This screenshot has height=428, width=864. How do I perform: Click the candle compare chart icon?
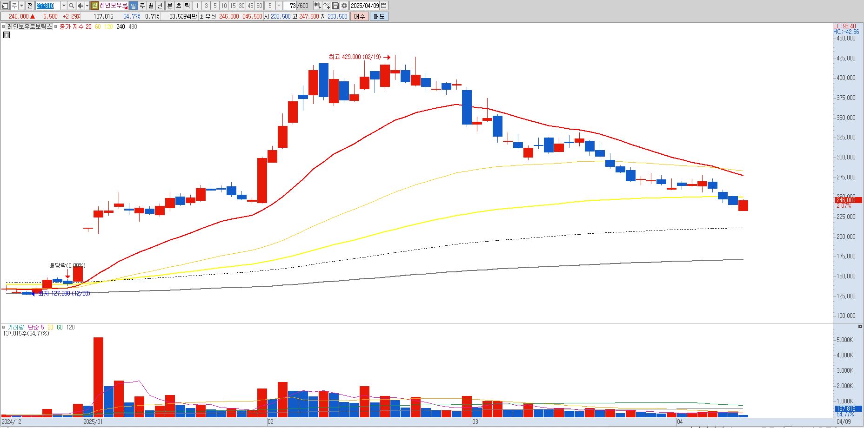317,6
